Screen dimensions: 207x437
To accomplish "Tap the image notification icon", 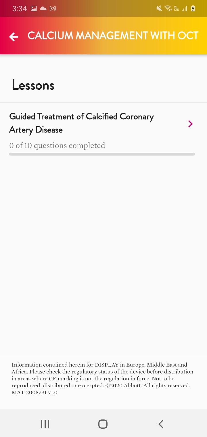I will tap(34, 9).
